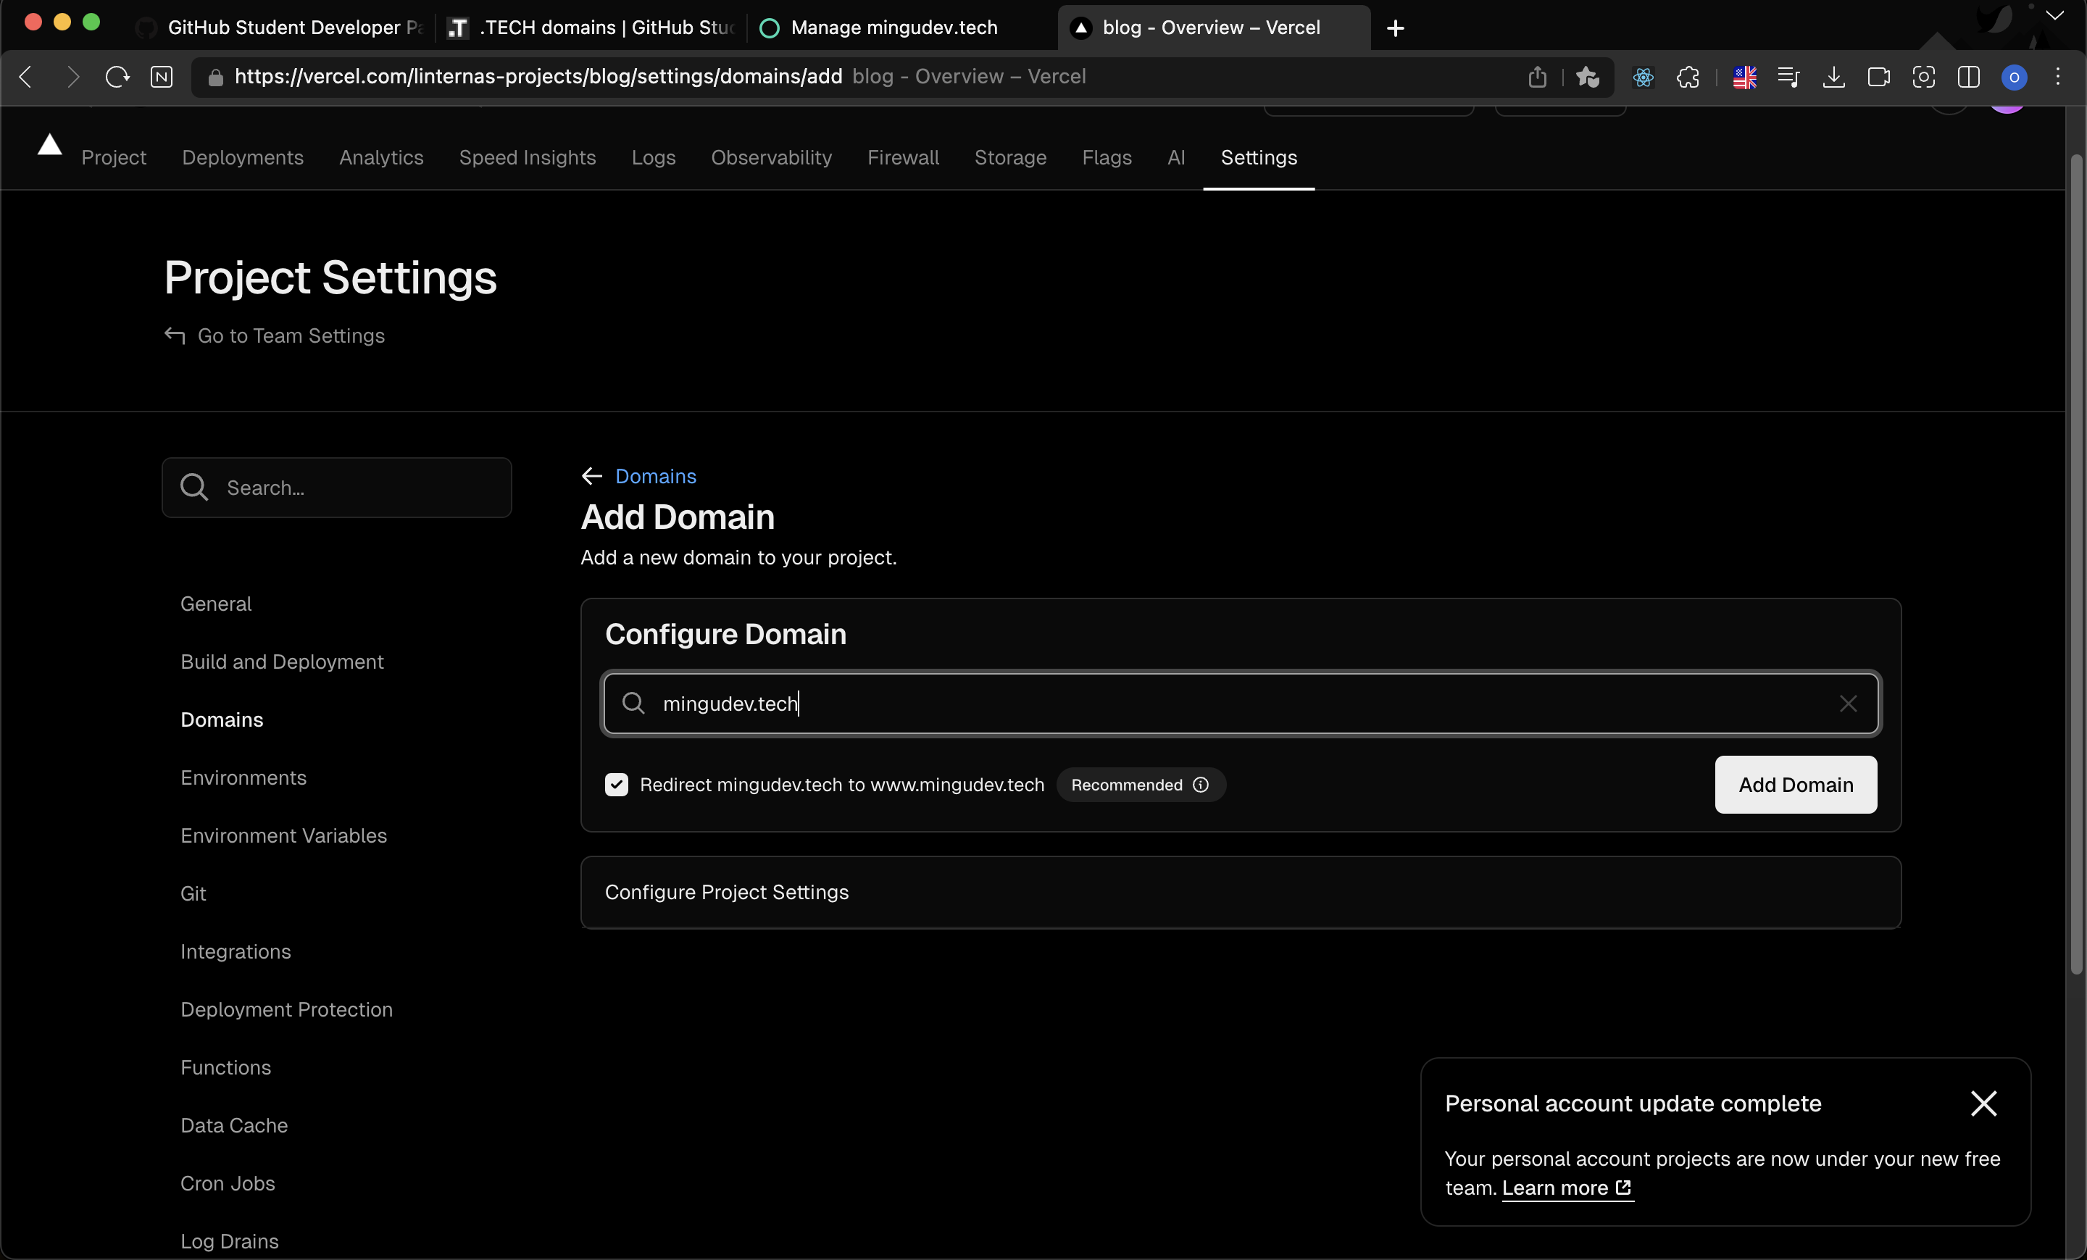
Task: Select Environment Variables in sidebar
Action: 283,835
